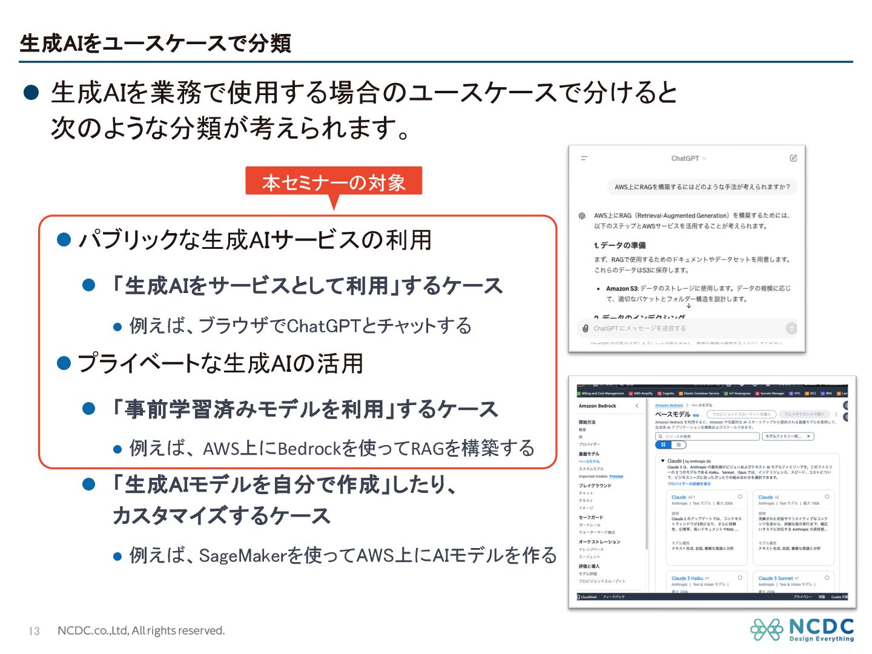Switch to list view in Bedrock models
Viewport: 872px width, 654px height.
(679, 444)
